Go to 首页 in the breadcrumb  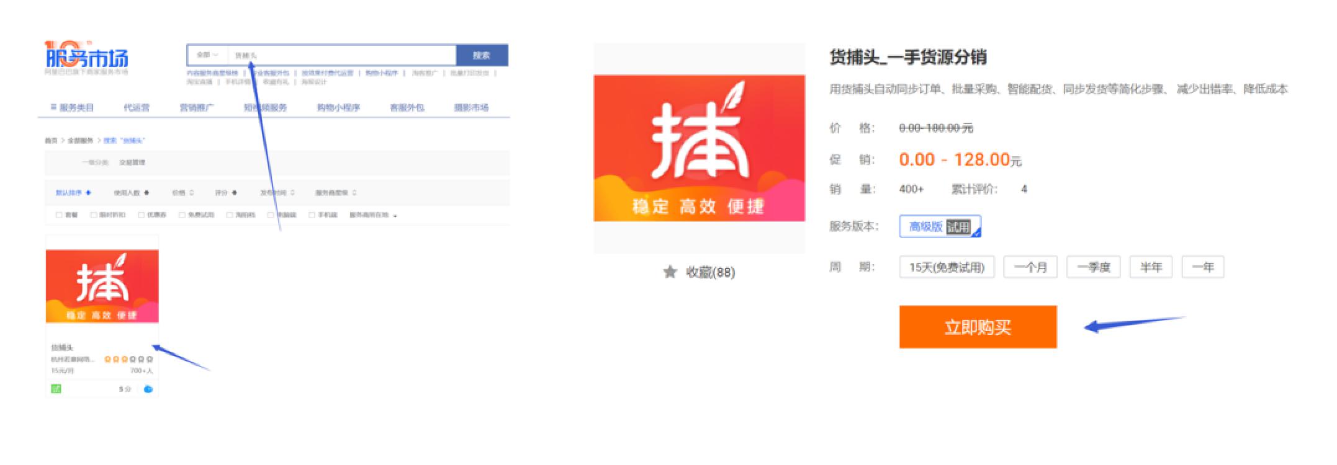(x=50, y=141)
